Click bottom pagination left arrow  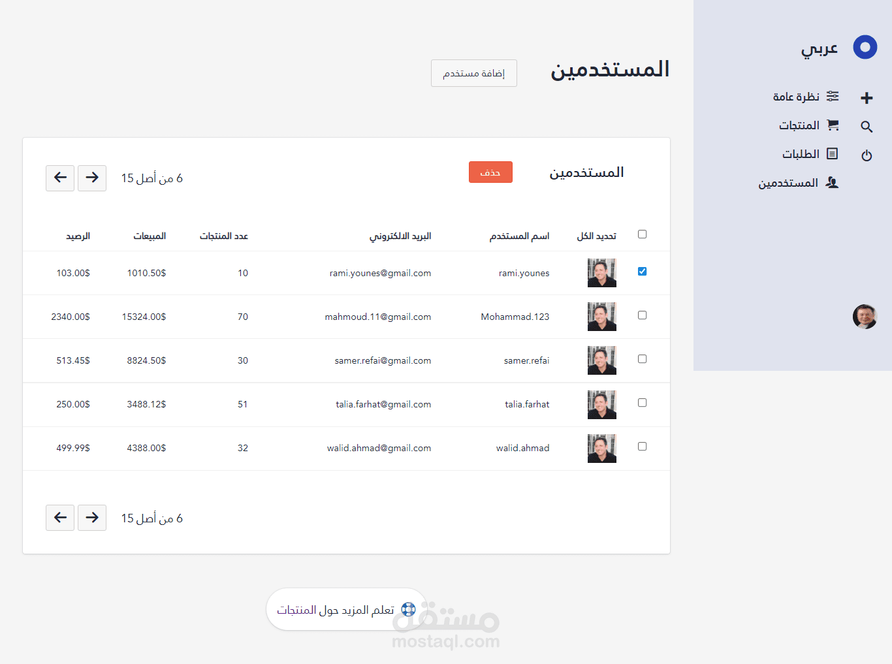pyautogui.click(x=60, y=518)
